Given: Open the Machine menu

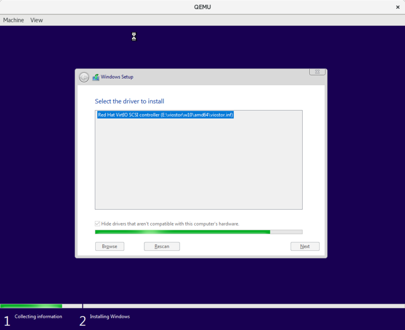Looking at the screenshot, I should coord(14,20).
